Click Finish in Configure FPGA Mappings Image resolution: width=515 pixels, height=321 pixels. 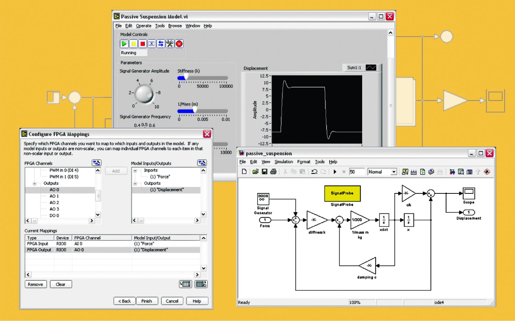[x=147, y=301]
